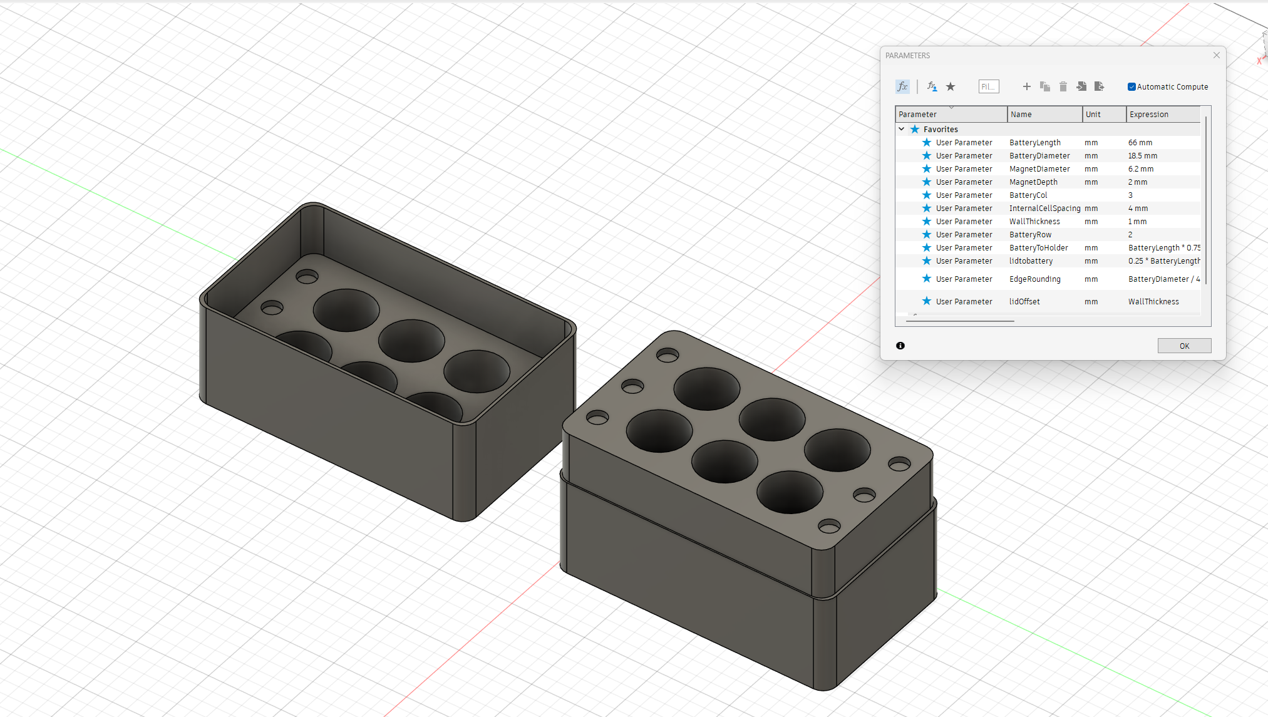Select the name cell 'InternalCellSpacing'
This screenshot has height=717, width=1268.
click(x=1045, y=209)
